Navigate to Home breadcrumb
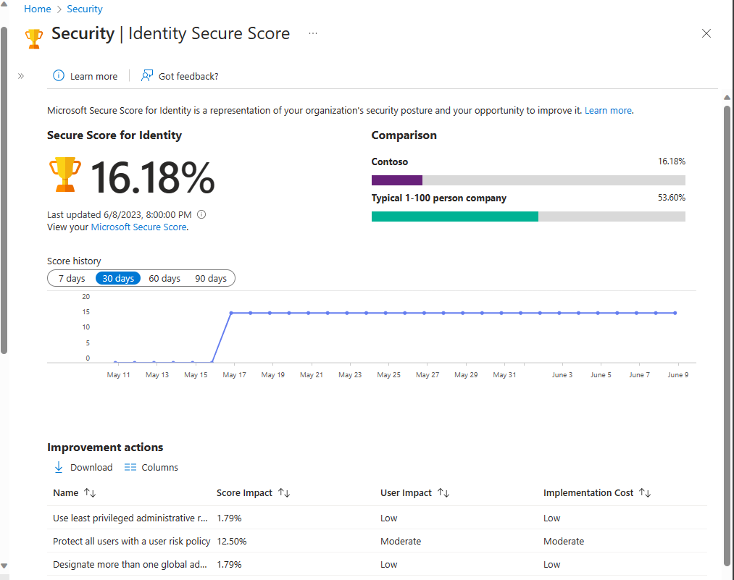This screenshot has height=580, width=734. click(37, 9)
